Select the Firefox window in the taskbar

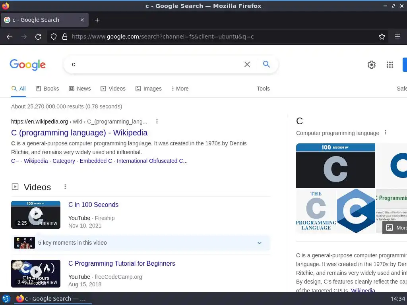(52, 299)
